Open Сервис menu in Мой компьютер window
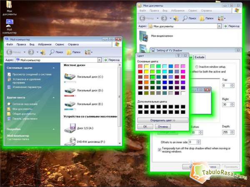 click(x=60, y=44)
